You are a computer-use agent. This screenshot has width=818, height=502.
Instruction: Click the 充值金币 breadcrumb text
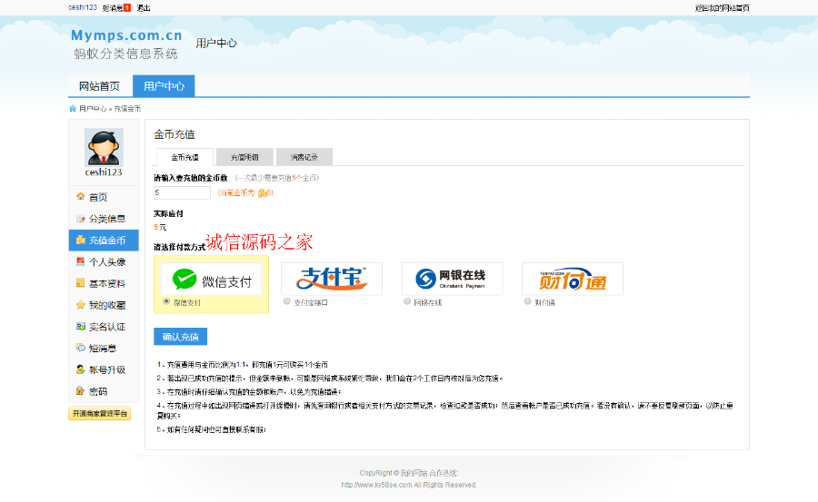coord(127,108)
